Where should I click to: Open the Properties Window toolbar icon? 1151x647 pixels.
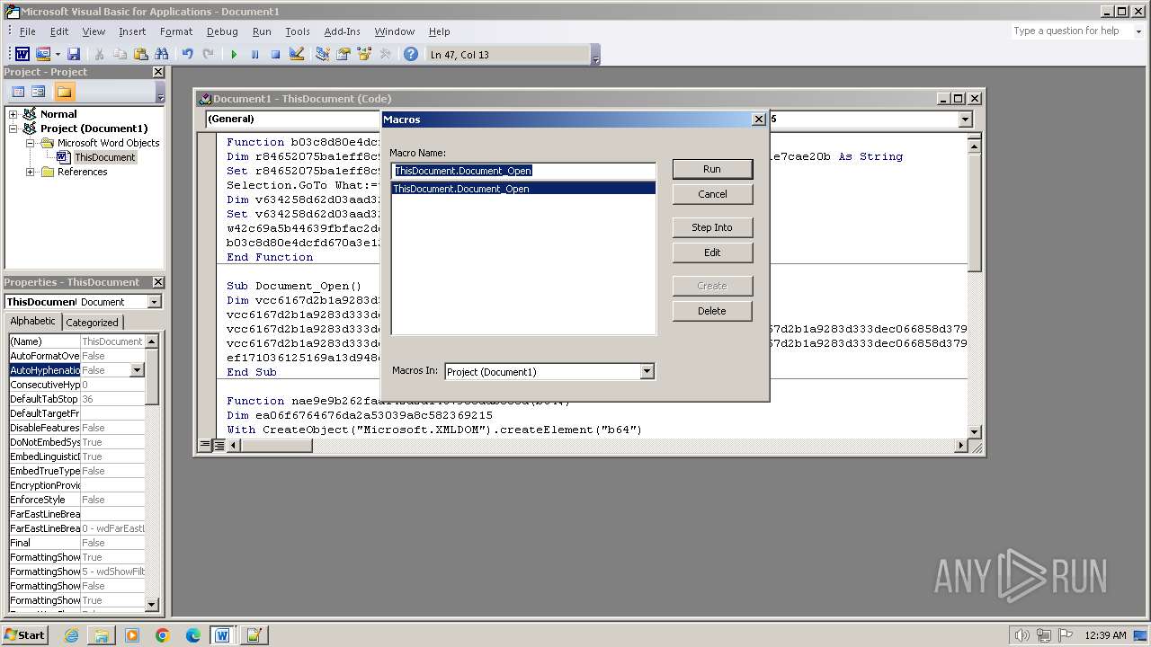pos(343,55)
